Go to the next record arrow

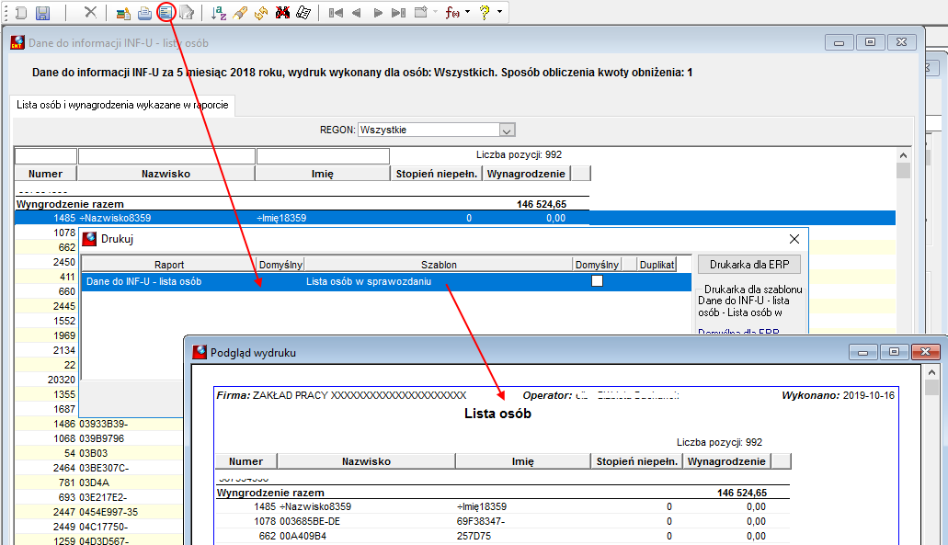coord(378,13)
